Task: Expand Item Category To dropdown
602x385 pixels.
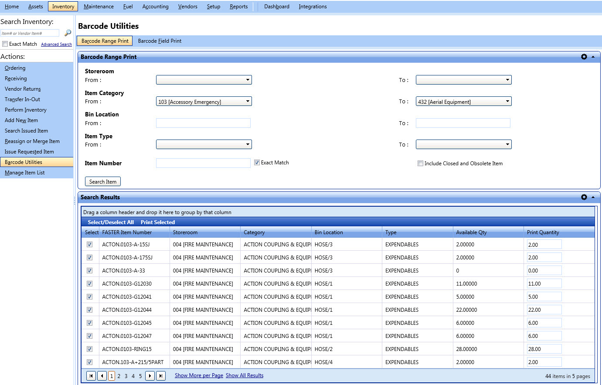Action: coord(463,102)
